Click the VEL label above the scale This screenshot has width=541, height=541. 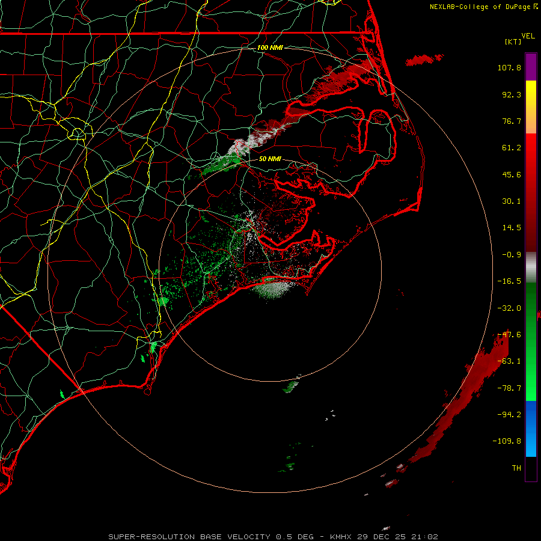528,36
